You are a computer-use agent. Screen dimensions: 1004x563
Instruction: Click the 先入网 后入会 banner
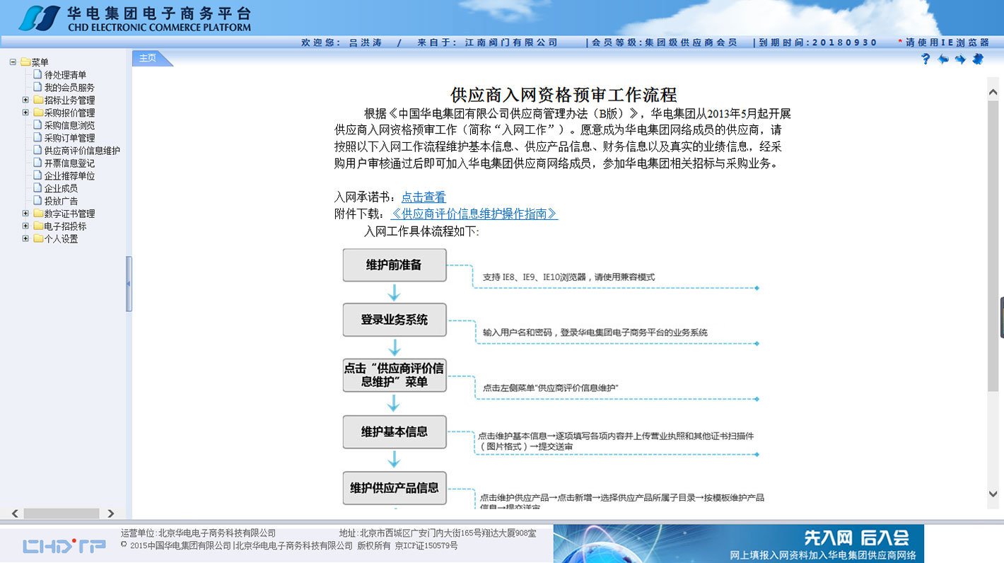738,543
